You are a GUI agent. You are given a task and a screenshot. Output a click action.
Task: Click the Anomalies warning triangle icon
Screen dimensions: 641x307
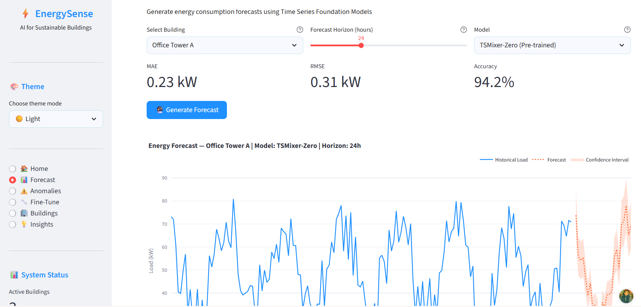[x=24, y=191]
